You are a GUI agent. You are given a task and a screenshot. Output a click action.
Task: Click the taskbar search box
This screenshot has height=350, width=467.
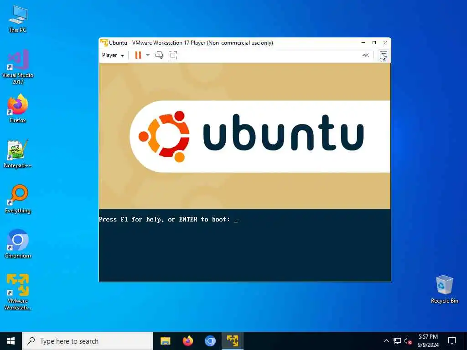pos(88,341)
